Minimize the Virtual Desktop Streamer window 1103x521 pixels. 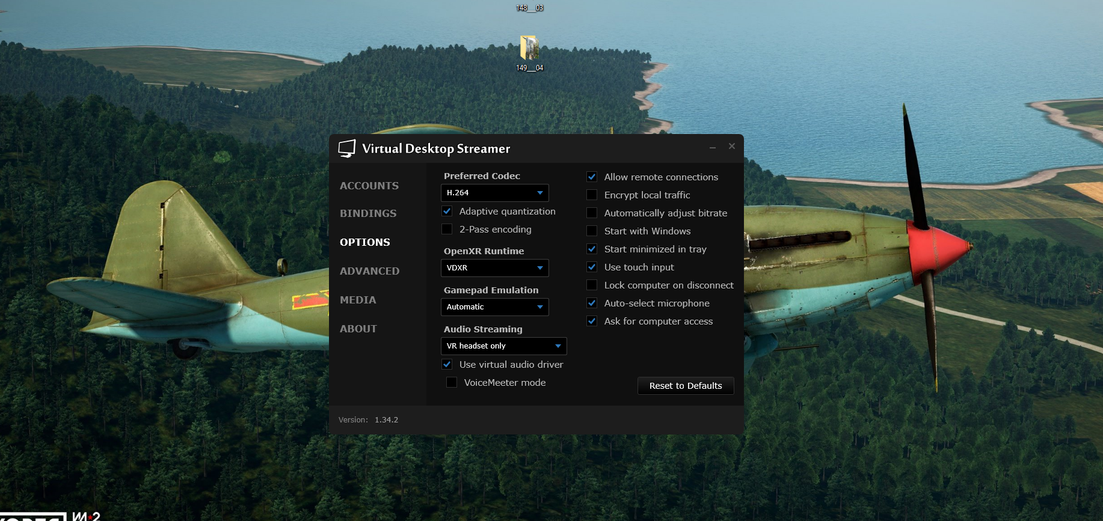click(713, 147)
